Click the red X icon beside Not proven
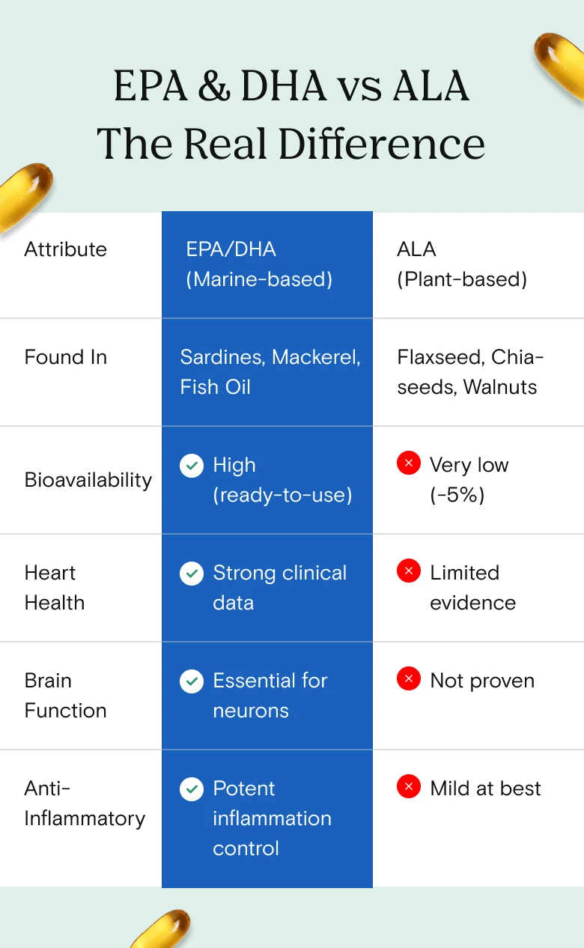 (408, 680)
